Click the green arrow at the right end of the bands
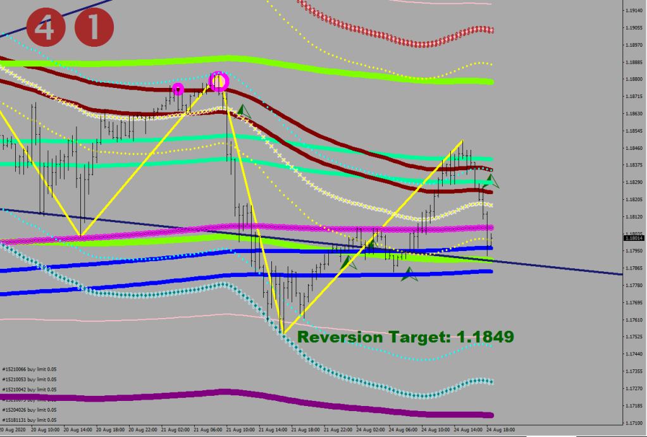 point(491,181)
